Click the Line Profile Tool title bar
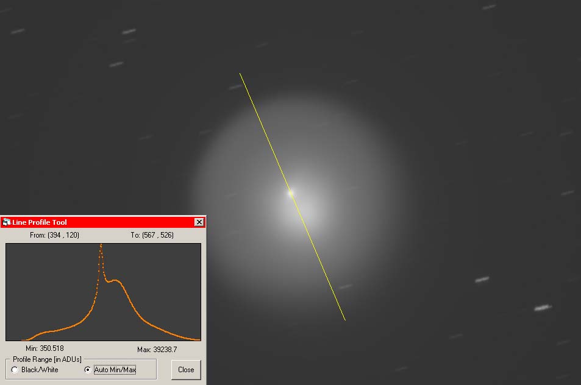The width and height of the screenshot is (581, 385). click(103, 222)
